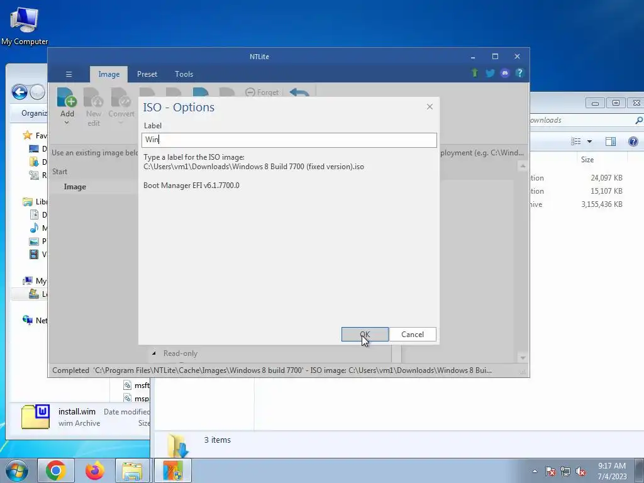This screenshot has width=644, height=483.
Task: Select the file sized 3,155,436 KB
Action: click(x=602, y=204)
